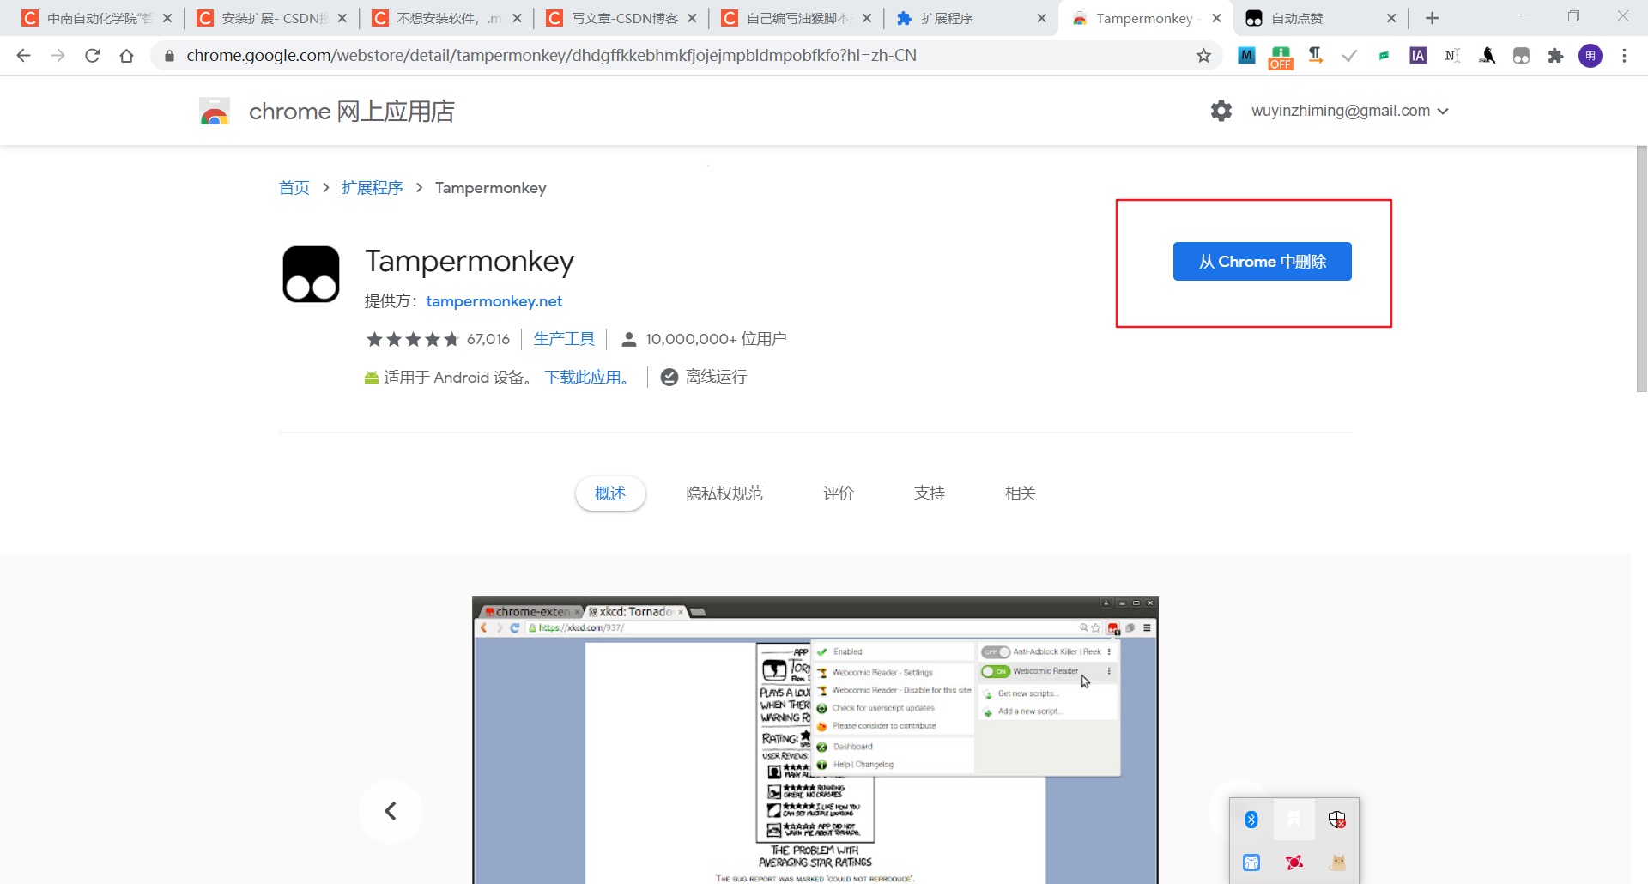Viewport: 1648px width, 884px height.
Task: Open a new tab with plus button
Action: 1432,18
